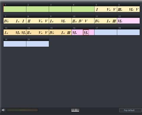Select the VI chord in pink measure 12
Viewport: 142px width, 115px height.
120,21
